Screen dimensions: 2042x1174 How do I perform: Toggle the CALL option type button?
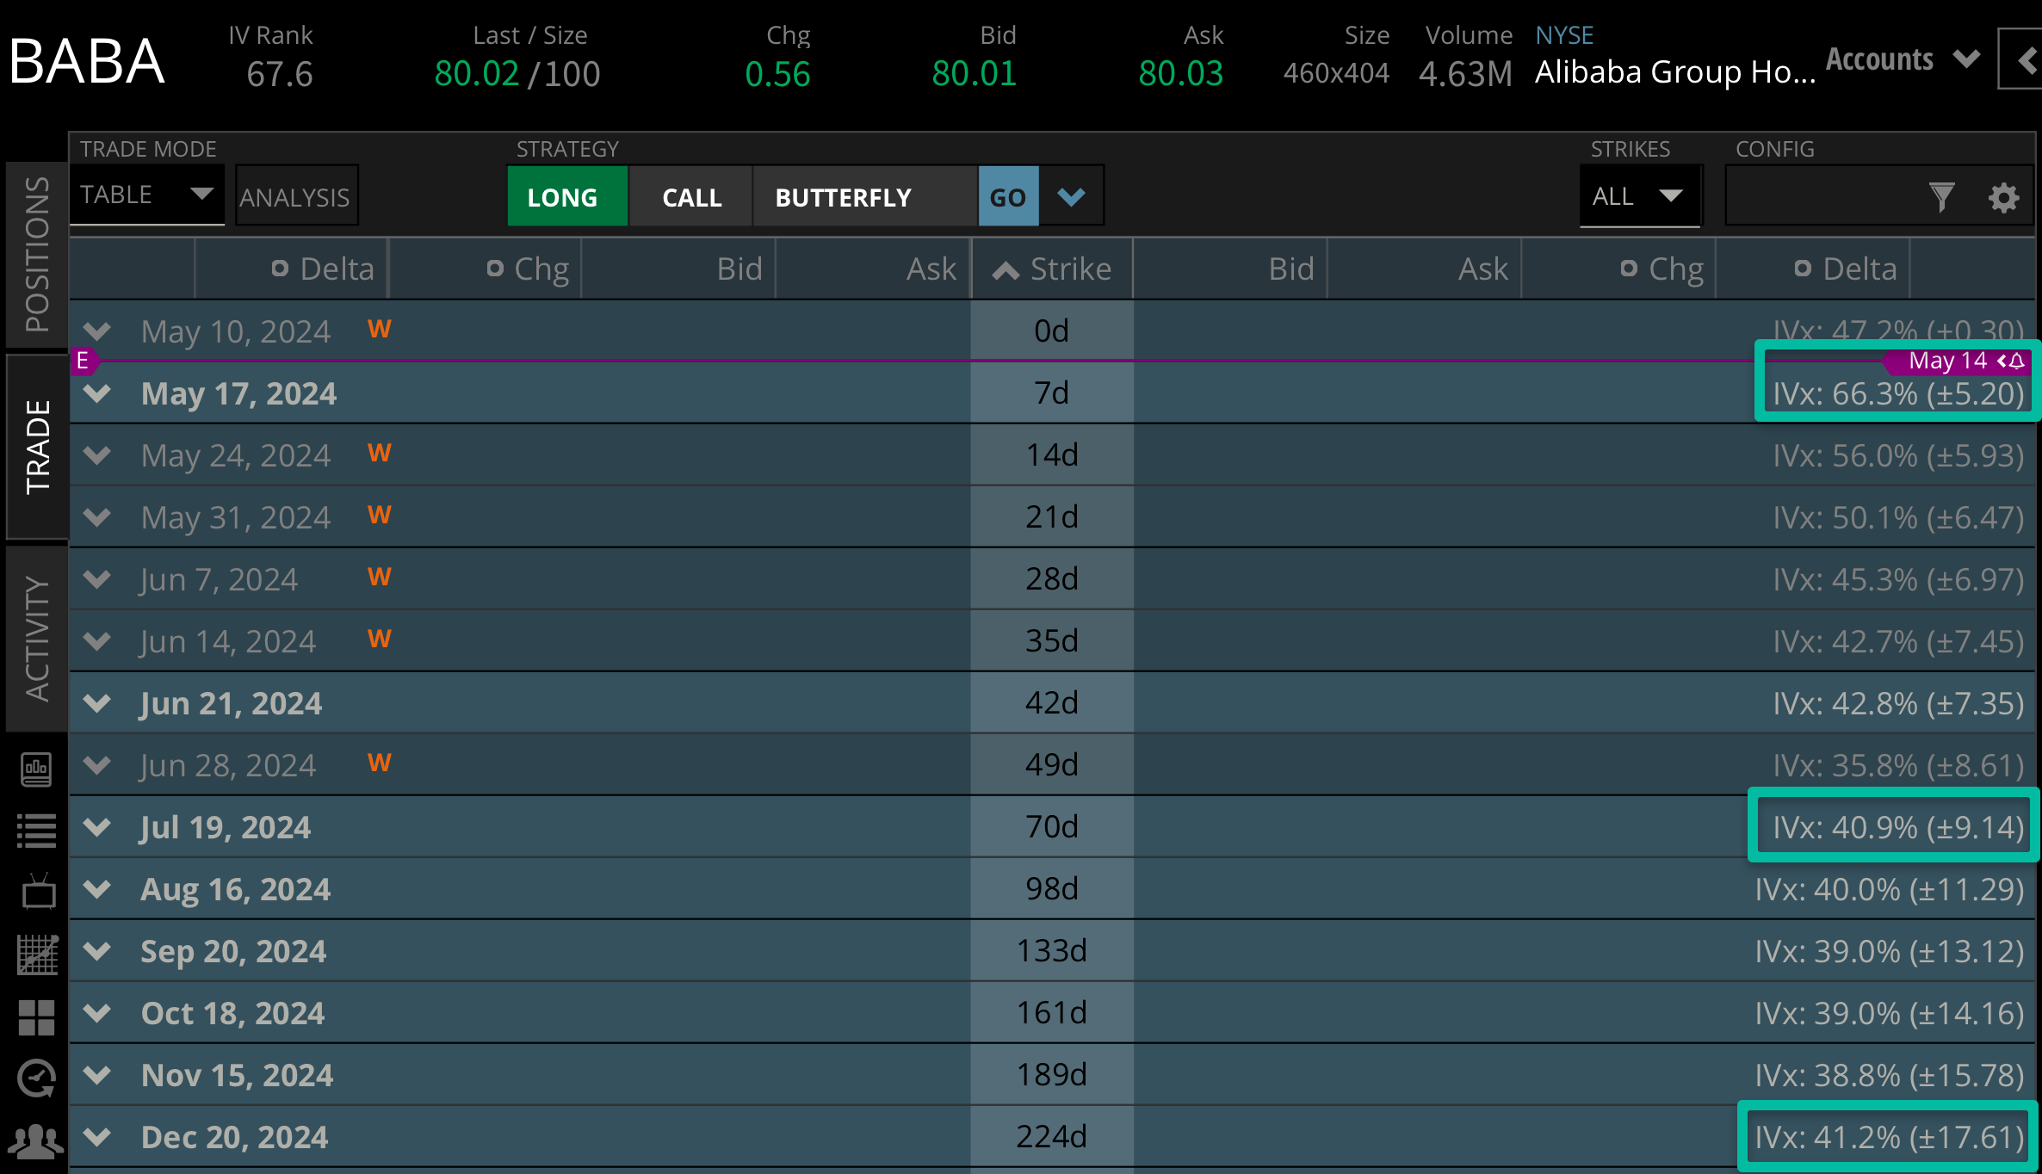point(691,197)
